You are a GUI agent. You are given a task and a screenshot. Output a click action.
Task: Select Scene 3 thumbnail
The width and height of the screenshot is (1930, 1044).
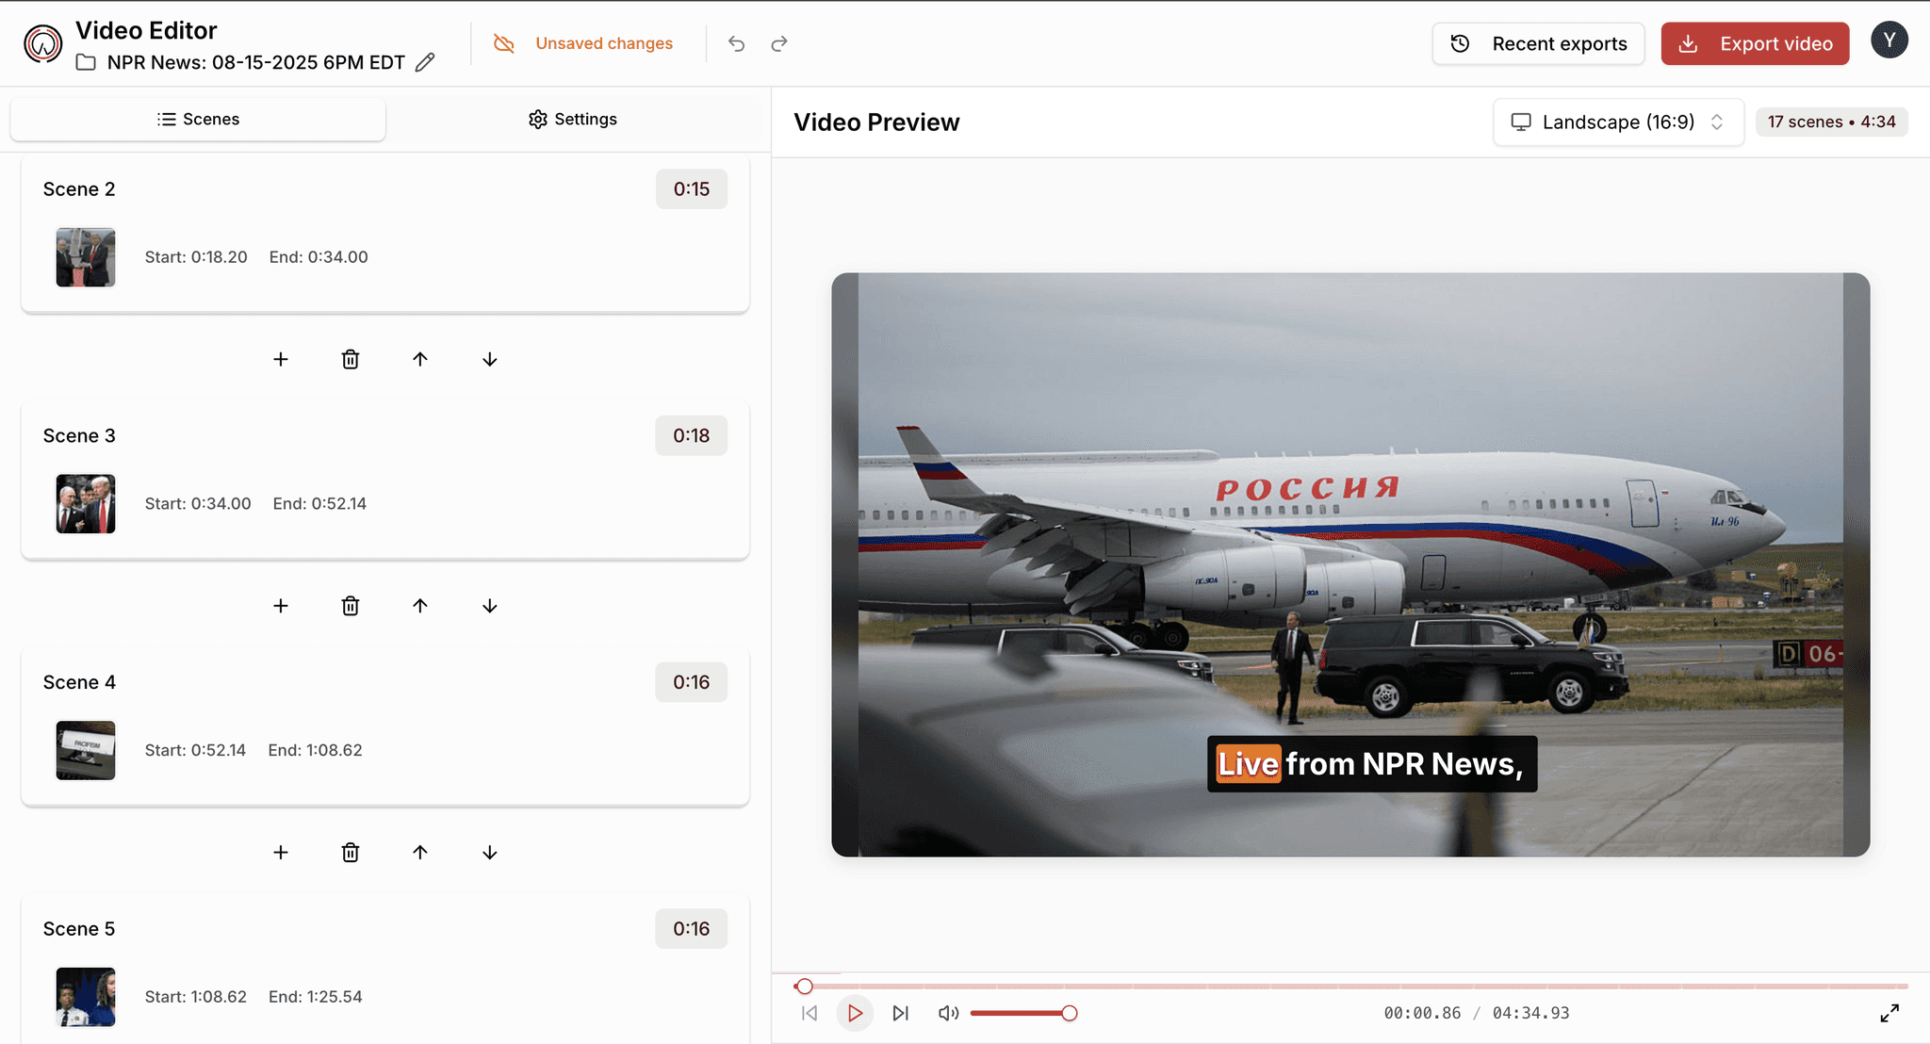pyautogui.click(x=86, y=504)
